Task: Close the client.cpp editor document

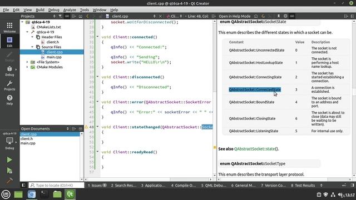Action: tap(160, 16)
